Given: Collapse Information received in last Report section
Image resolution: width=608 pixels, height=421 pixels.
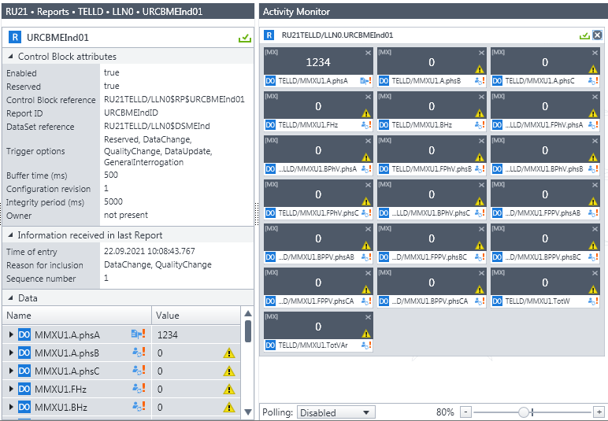Looking at the screenshot, I should pos(10,235).
